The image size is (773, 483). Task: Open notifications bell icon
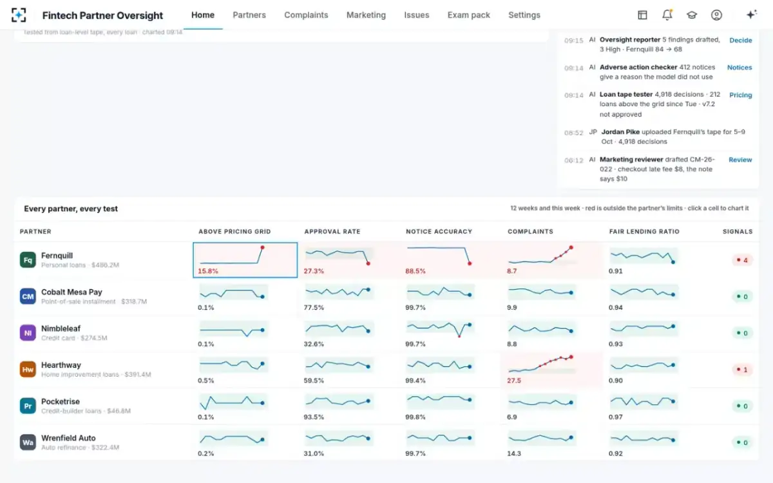[667, 15]
